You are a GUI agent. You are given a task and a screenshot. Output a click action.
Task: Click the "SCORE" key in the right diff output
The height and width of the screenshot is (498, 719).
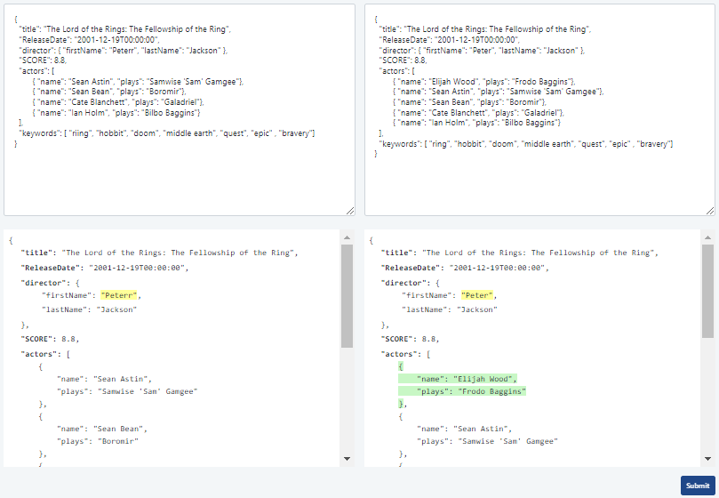(x=397, y=339)
